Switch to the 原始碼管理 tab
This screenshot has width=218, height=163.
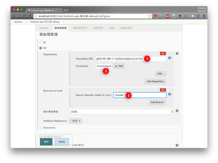[x=61, y=28]
